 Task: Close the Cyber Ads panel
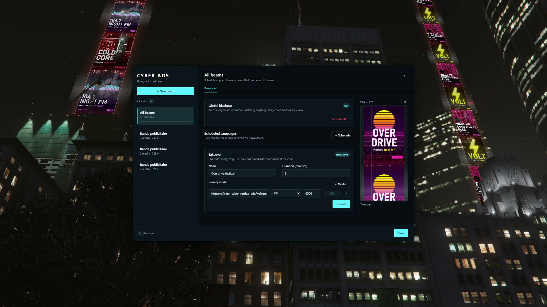[404, 76]
